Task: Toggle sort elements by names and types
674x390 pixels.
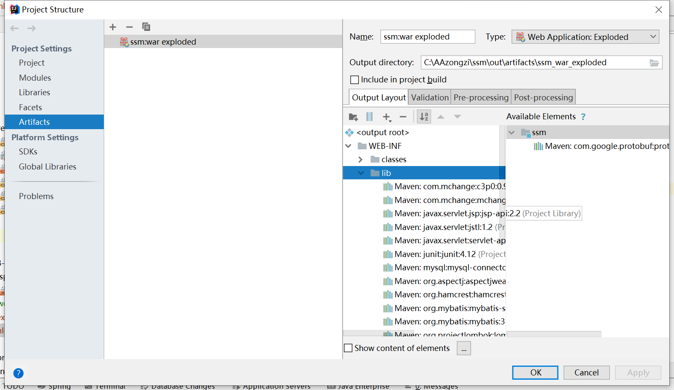Action: click(x=424, y=117)
